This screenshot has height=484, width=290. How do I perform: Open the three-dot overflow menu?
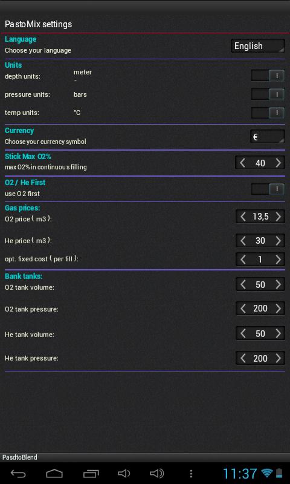coord(191,474)
